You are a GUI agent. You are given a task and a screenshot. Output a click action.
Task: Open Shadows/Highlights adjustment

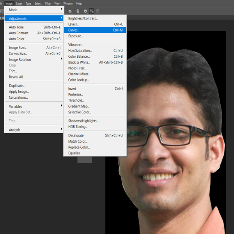(x=95, y=121)
